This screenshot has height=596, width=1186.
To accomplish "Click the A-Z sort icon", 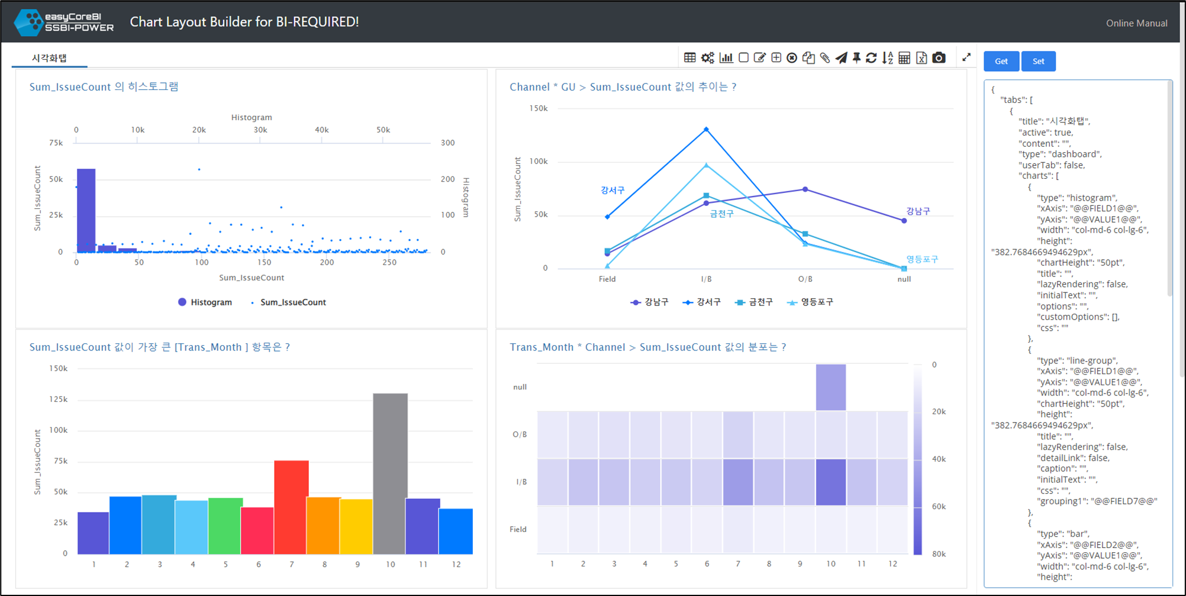I will coord(887,58).
